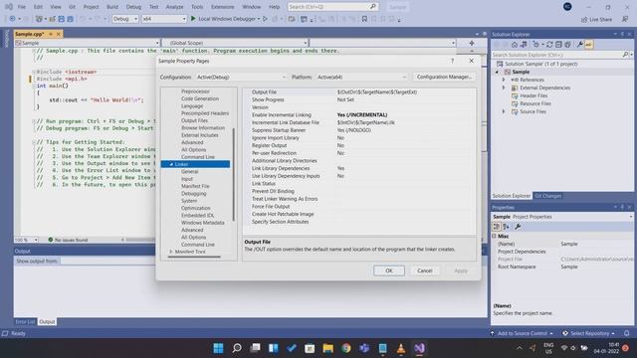
Task: Click Property Pages wrench in Properties panel
Action: (x=518, y=227)
